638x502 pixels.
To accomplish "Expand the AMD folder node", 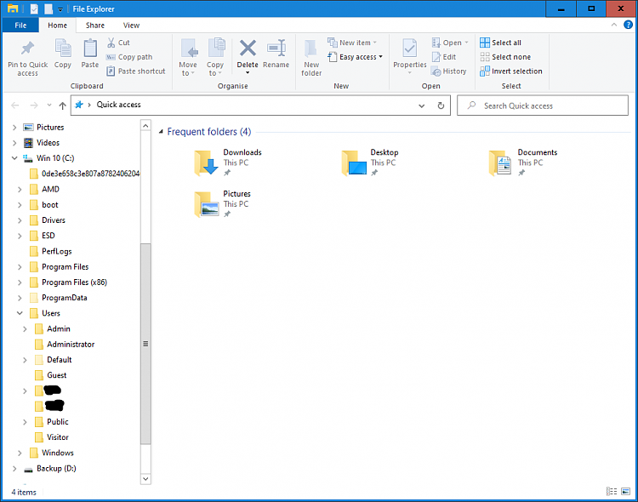I will (x=20, y=190).
